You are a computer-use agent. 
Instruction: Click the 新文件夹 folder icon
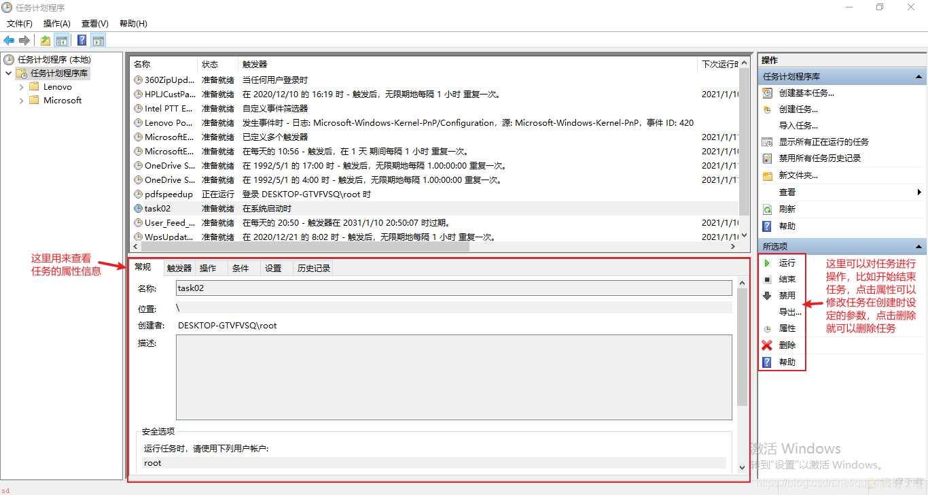(768, 175)
